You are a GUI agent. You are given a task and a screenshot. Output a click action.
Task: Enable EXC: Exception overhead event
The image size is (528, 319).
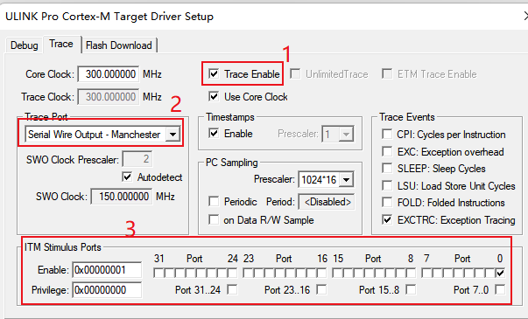(387, 151)
